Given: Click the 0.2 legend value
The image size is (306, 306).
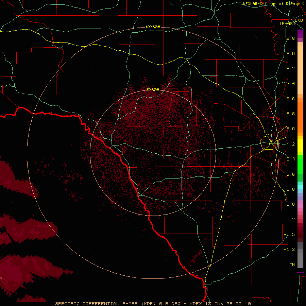Looking at the screenshot, I should tap(291, 220).
